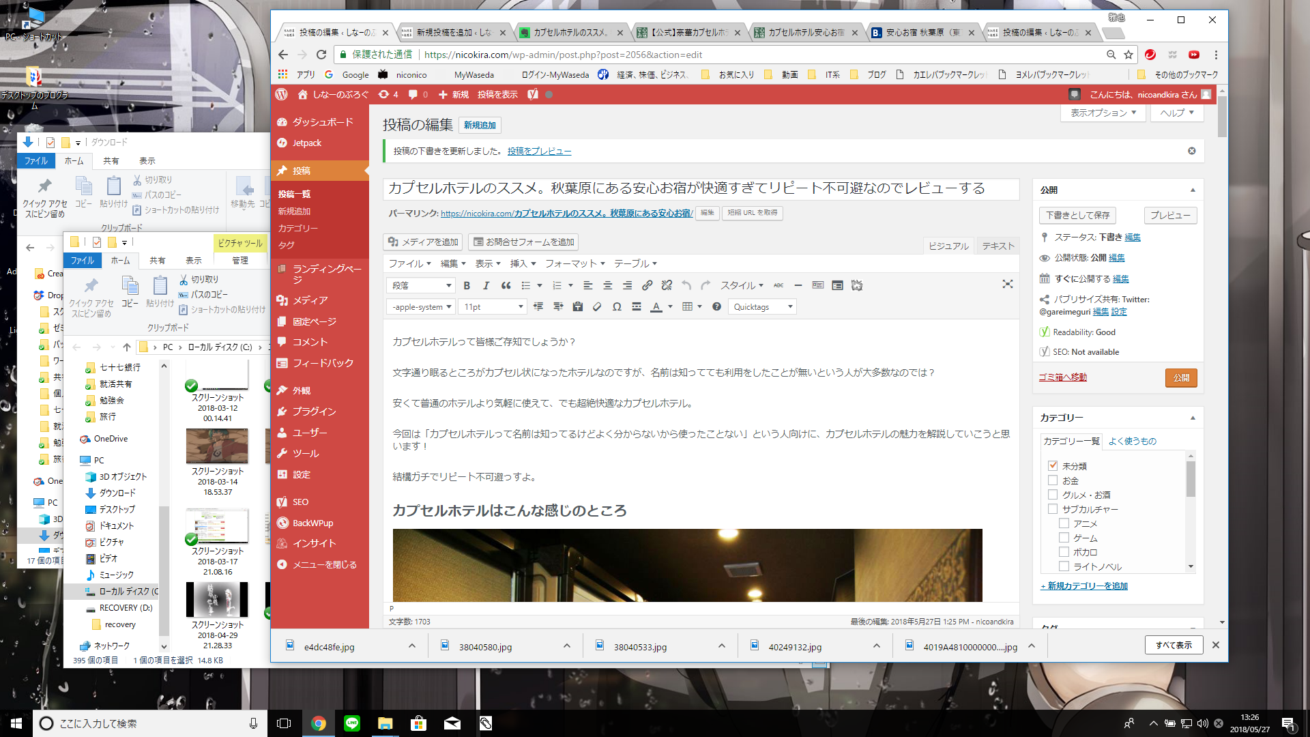Toggle bold formatting in editor toolbar

click(467, 285)
